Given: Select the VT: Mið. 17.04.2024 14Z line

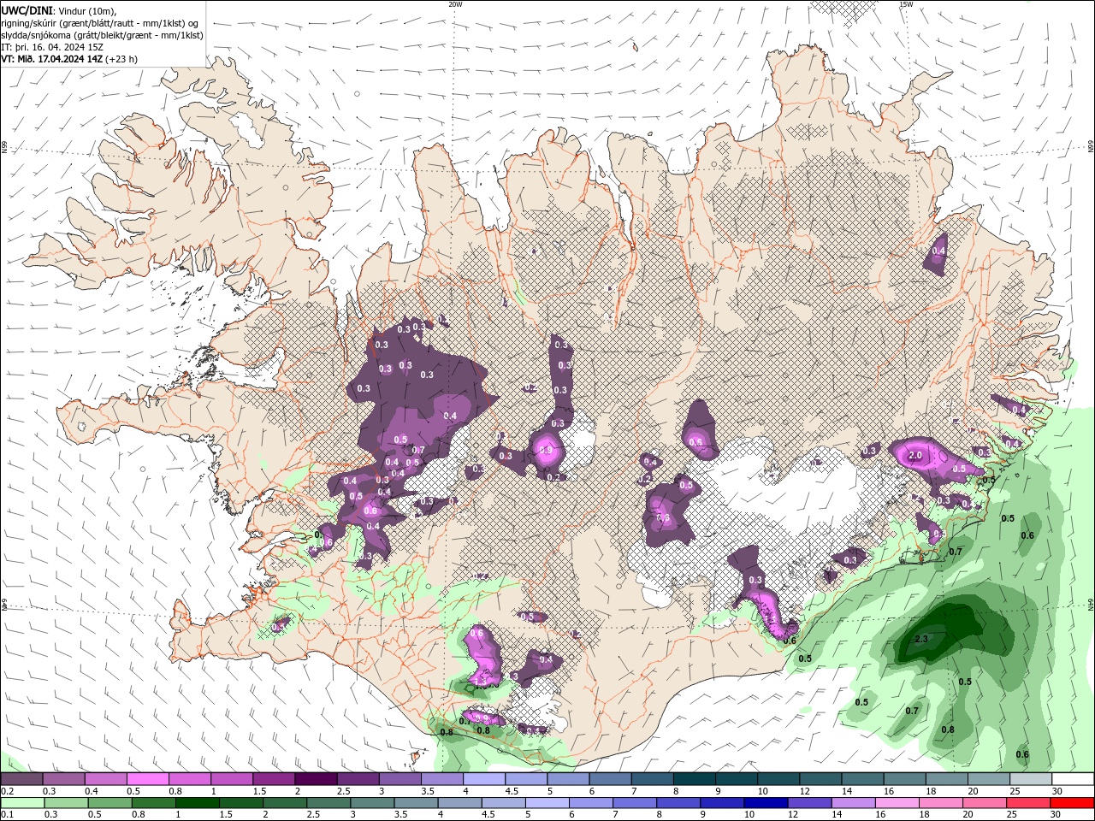Looking at the screenshot, I should click(x=69, y=59).
